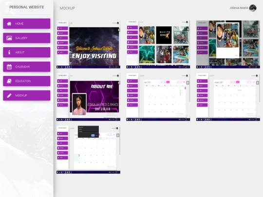Open the About Me mockup thumbnail
The image size is (263, 197).
click(x=88, y=97)
